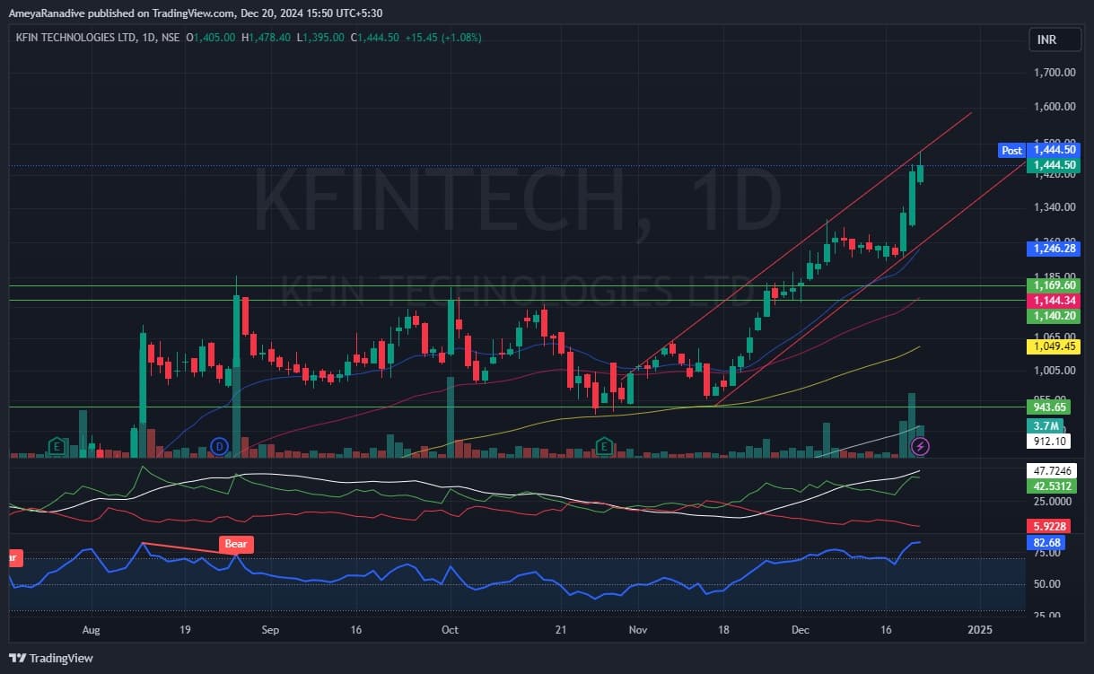Click the KFIN TECHNOLOGIES LTD symbol title

point(75,38)
